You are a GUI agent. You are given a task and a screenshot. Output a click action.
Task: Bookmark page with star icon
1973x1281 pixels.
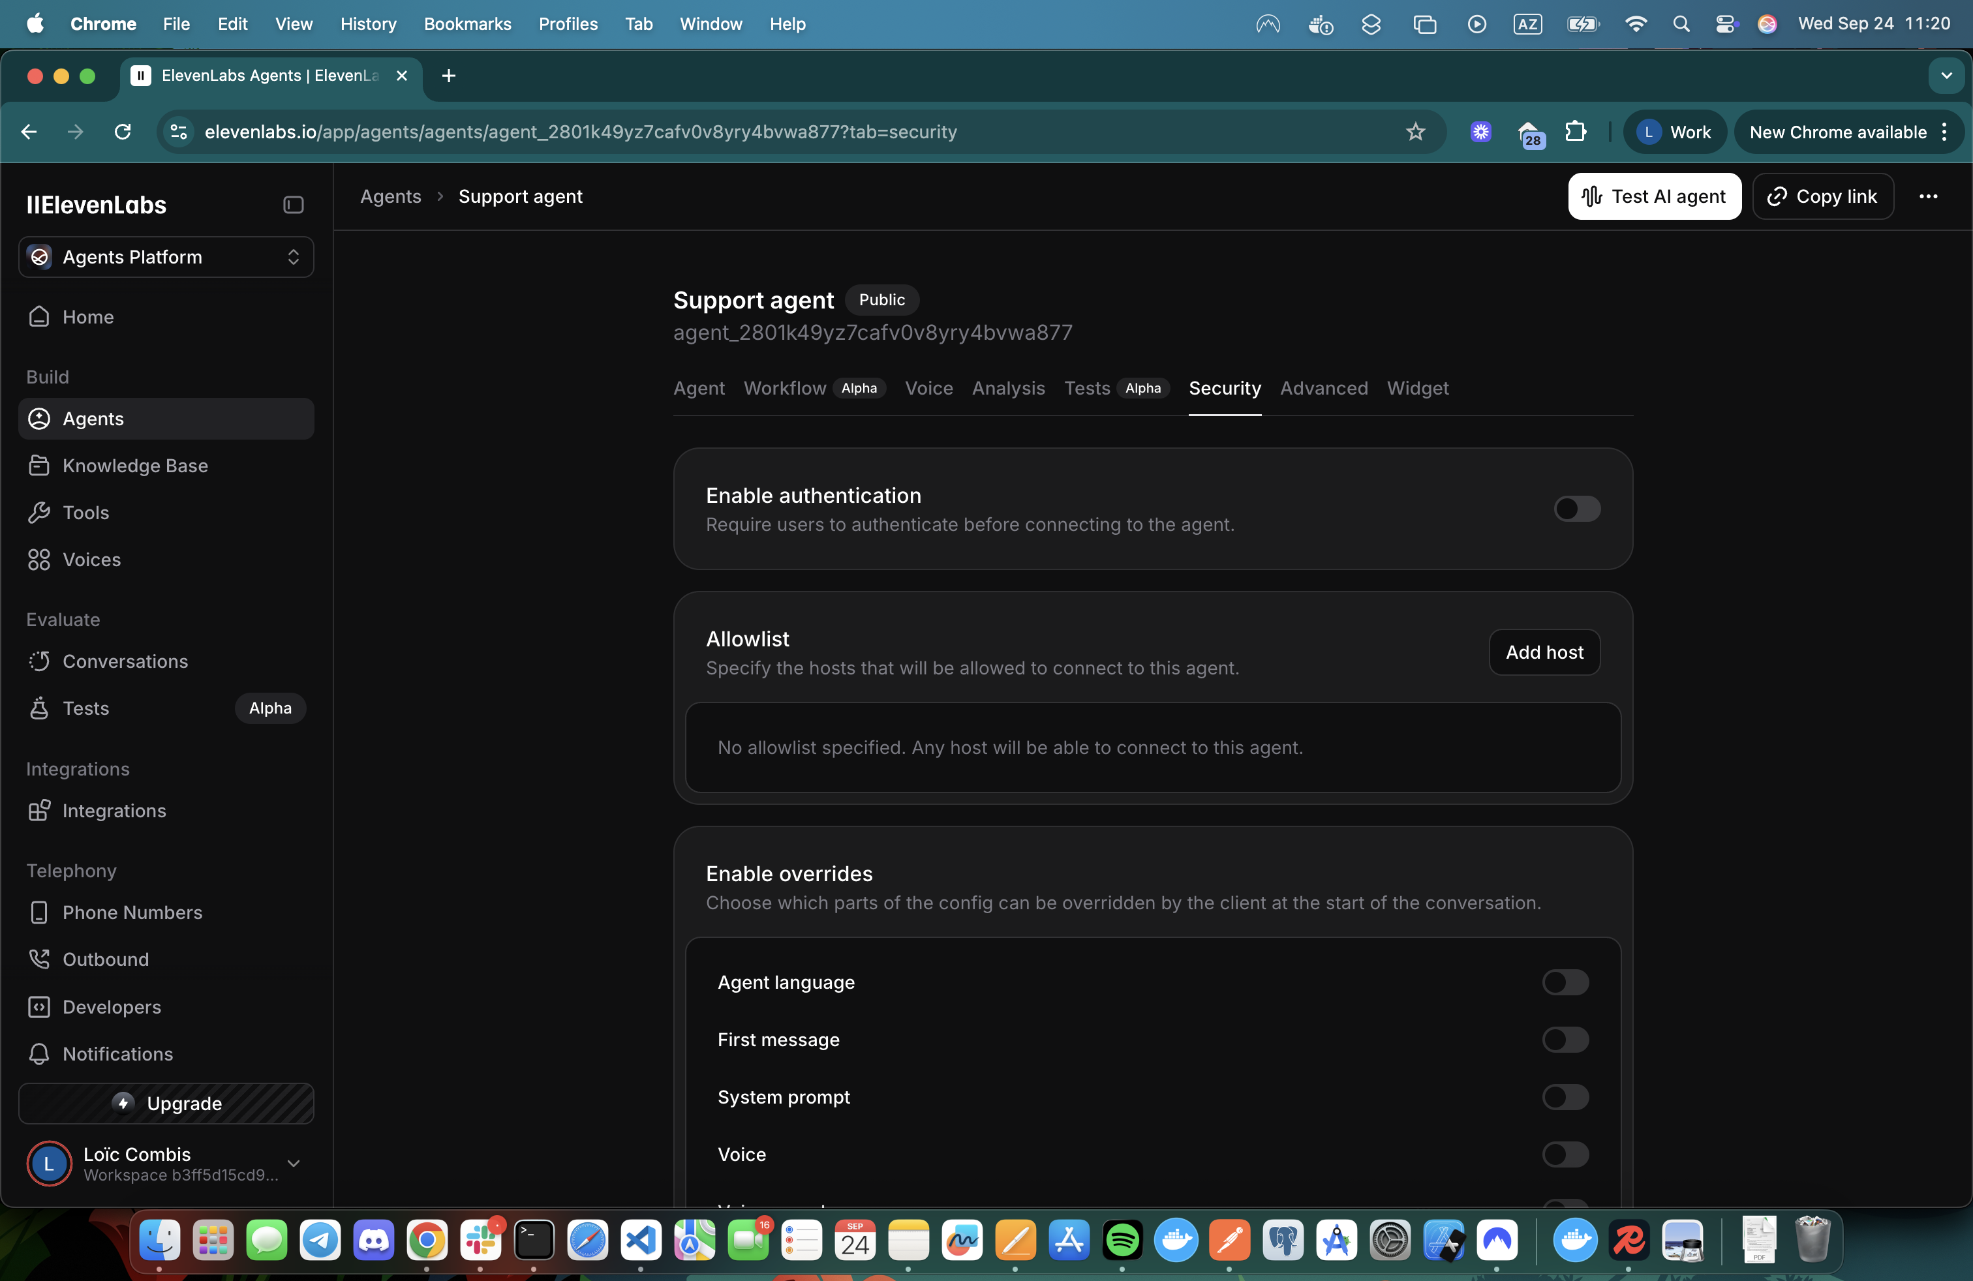coord(1415,132)
